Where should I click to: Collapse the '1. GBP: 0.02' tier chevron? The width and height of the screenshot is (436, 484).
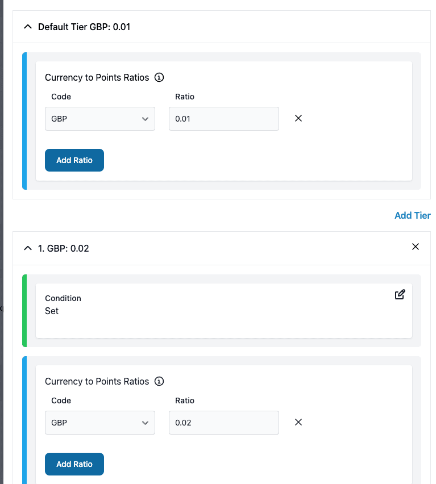(x=27, y=248)
